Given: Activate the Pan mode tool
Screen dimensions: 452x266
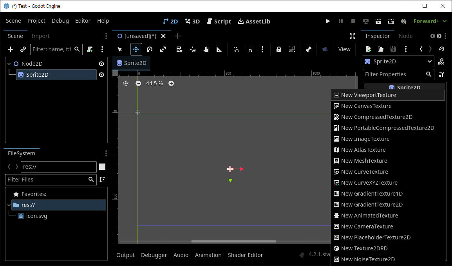Looking at the screenshot, I should (206, 49).
